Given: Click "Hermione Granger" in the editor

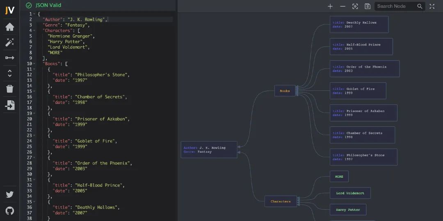Looking at the screenshot, I should pyautogui.click(x=70, y=36).
